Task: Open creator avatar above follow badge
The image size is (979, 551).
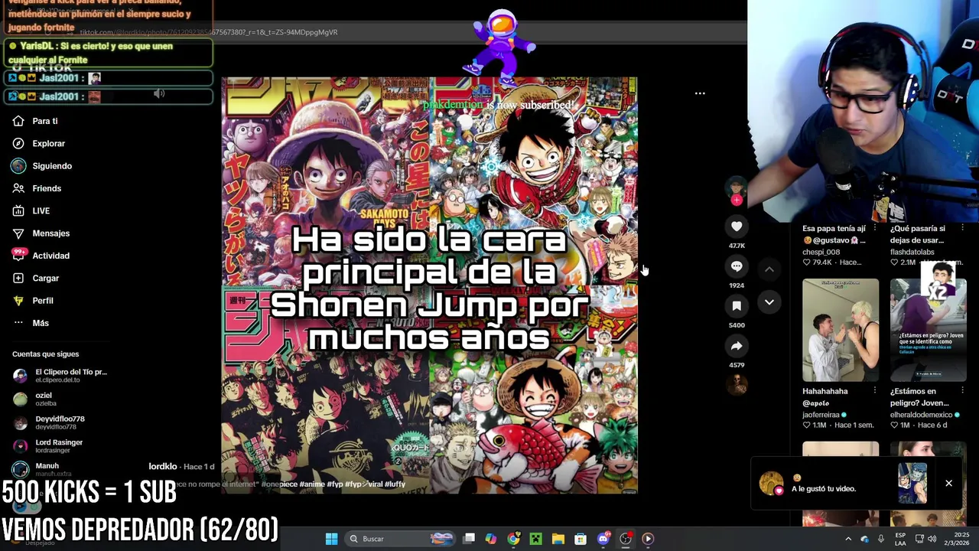Action: click(x=737, y=186)
